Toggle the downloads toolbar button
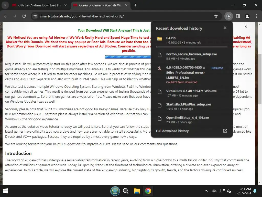 [x=228, y=16]
